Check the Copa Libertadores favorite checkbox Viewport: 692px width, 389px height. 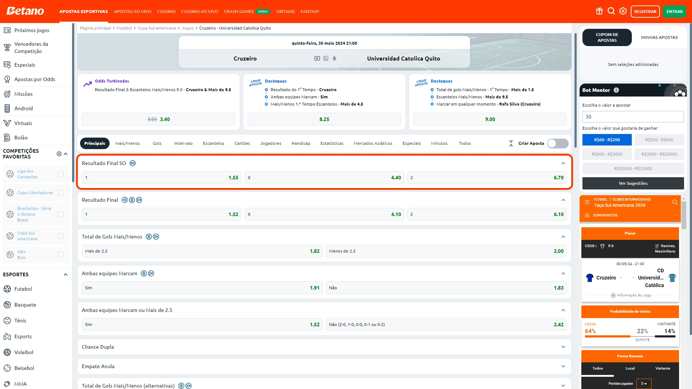(61, 193)
